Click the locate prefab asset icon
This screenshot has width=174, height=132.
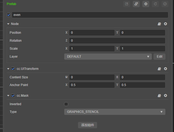pos(146,4)
